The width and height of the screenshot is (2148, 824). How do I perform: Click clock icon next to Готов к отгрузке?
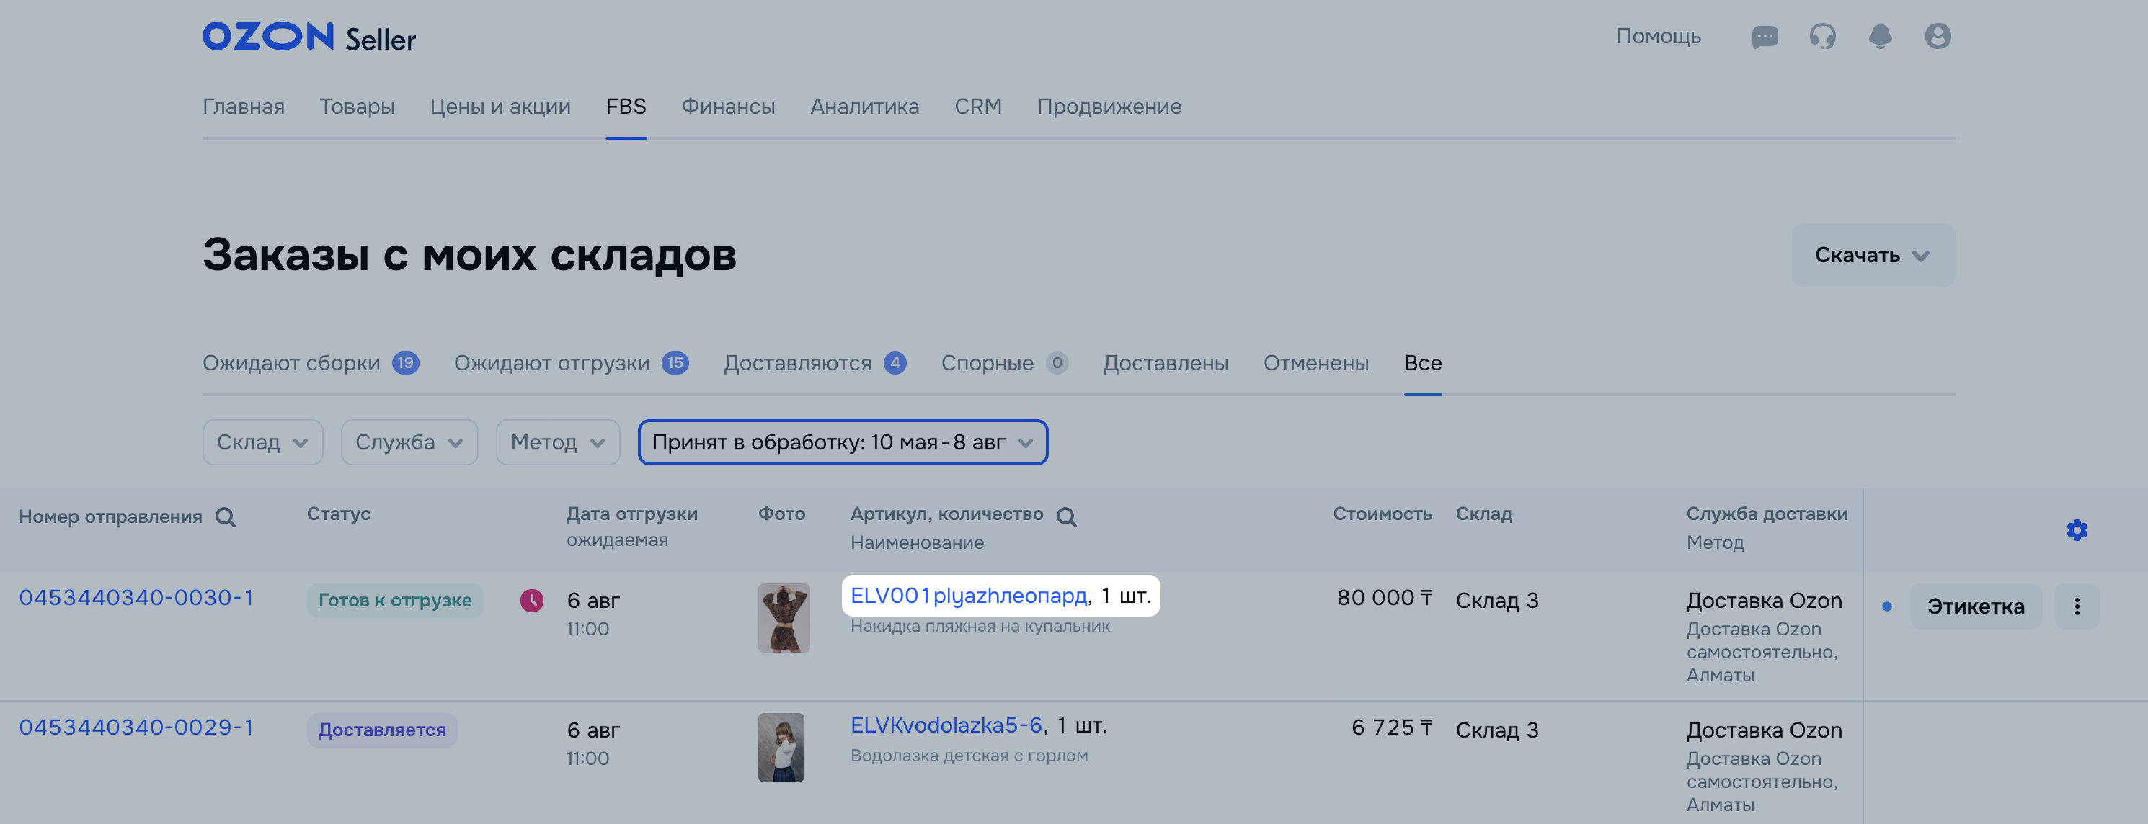point(531,601)
